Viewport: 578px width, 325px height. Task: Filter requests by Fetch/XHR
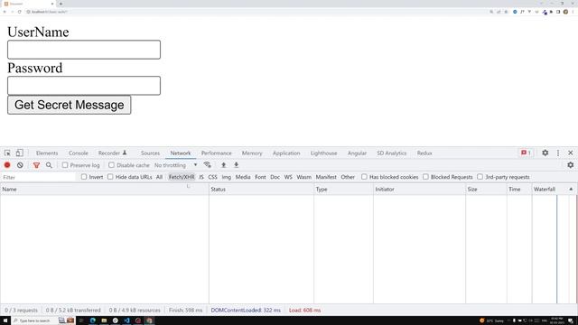point(182,177)
